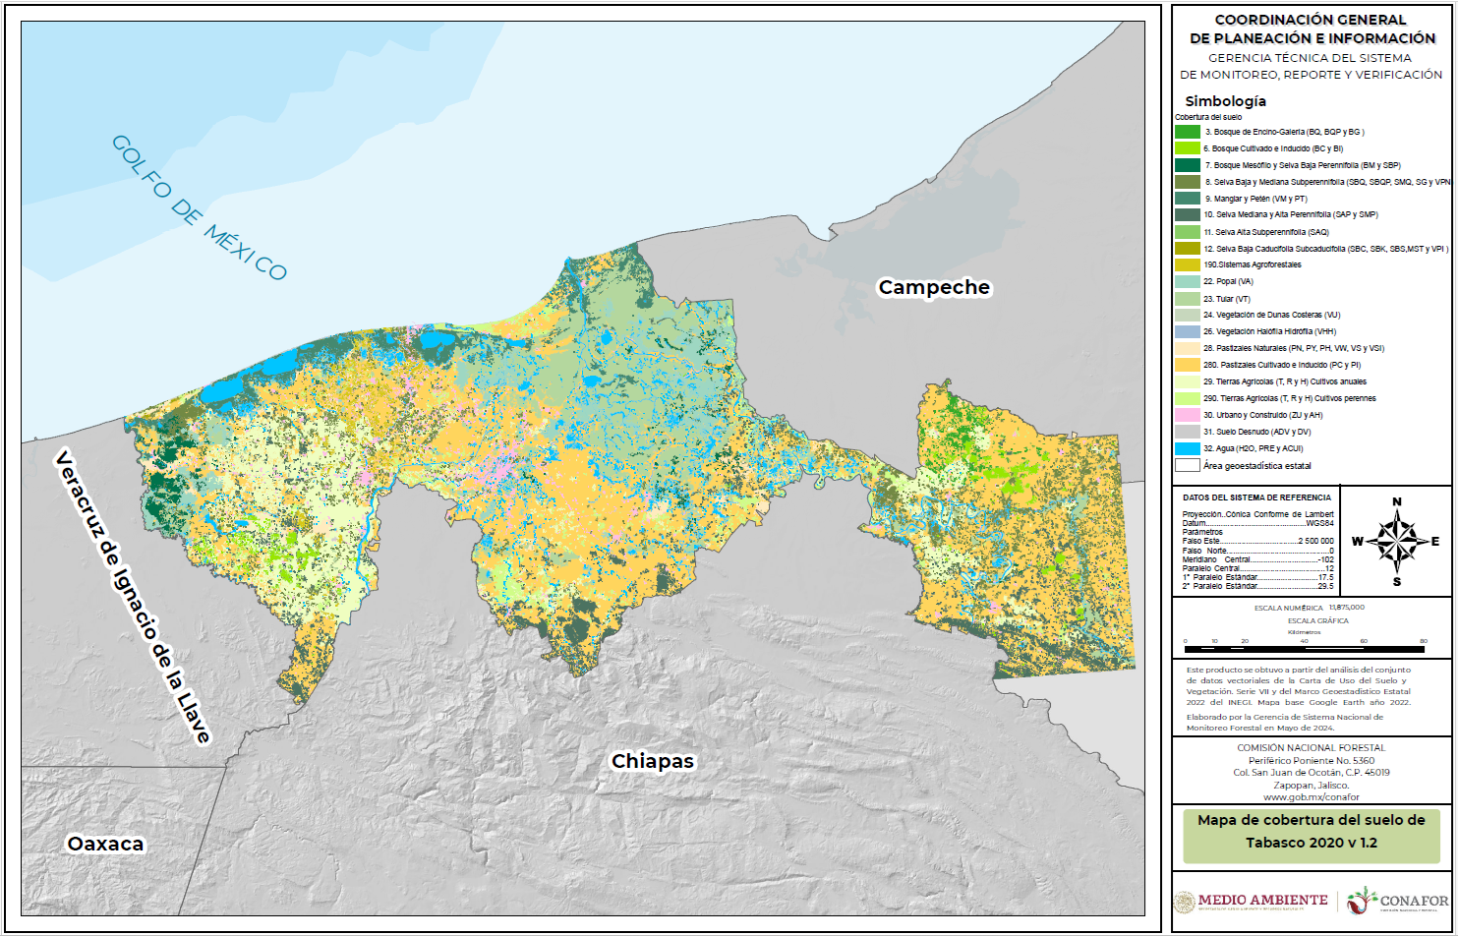Click the Bosque de Encino-Galería swatch
Screen dimensions: 1458x936
coord(1188,132)
